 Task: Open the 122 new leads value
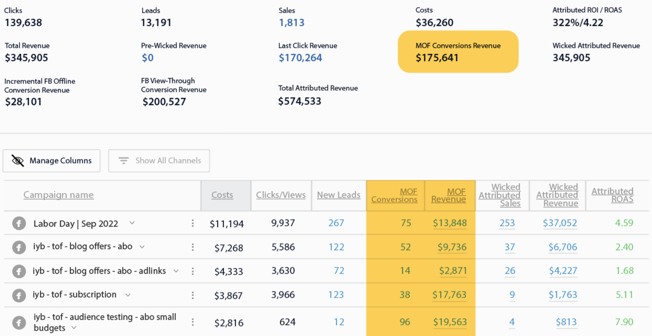click(336, 247)
